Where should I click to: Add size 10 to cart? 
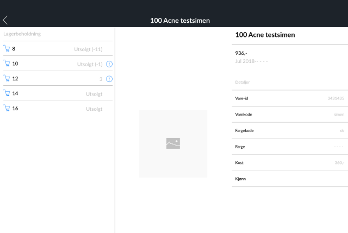point(7,64)
